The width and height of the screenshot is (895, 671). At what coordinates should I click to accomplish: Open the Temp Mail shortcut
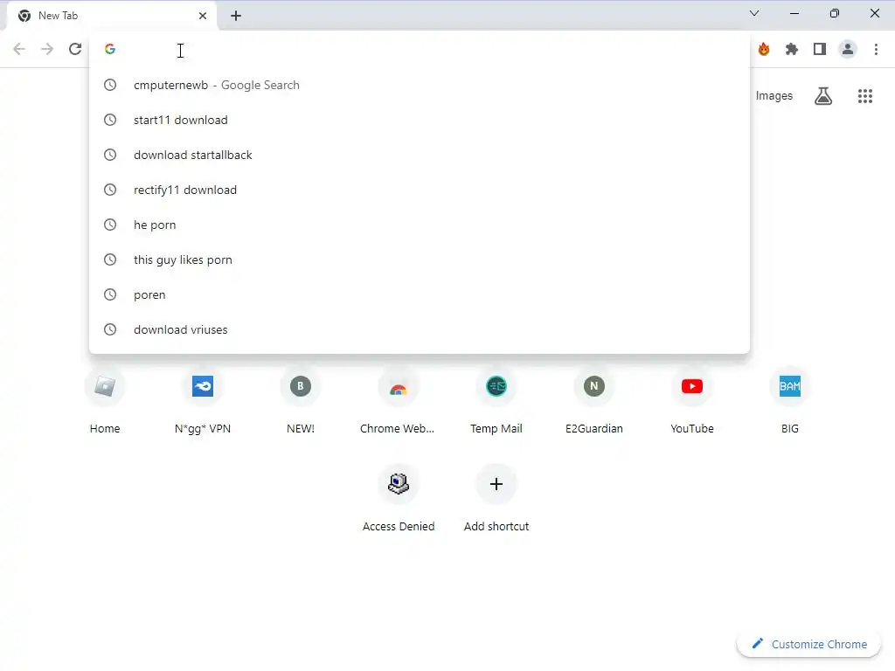click(496, 401)
